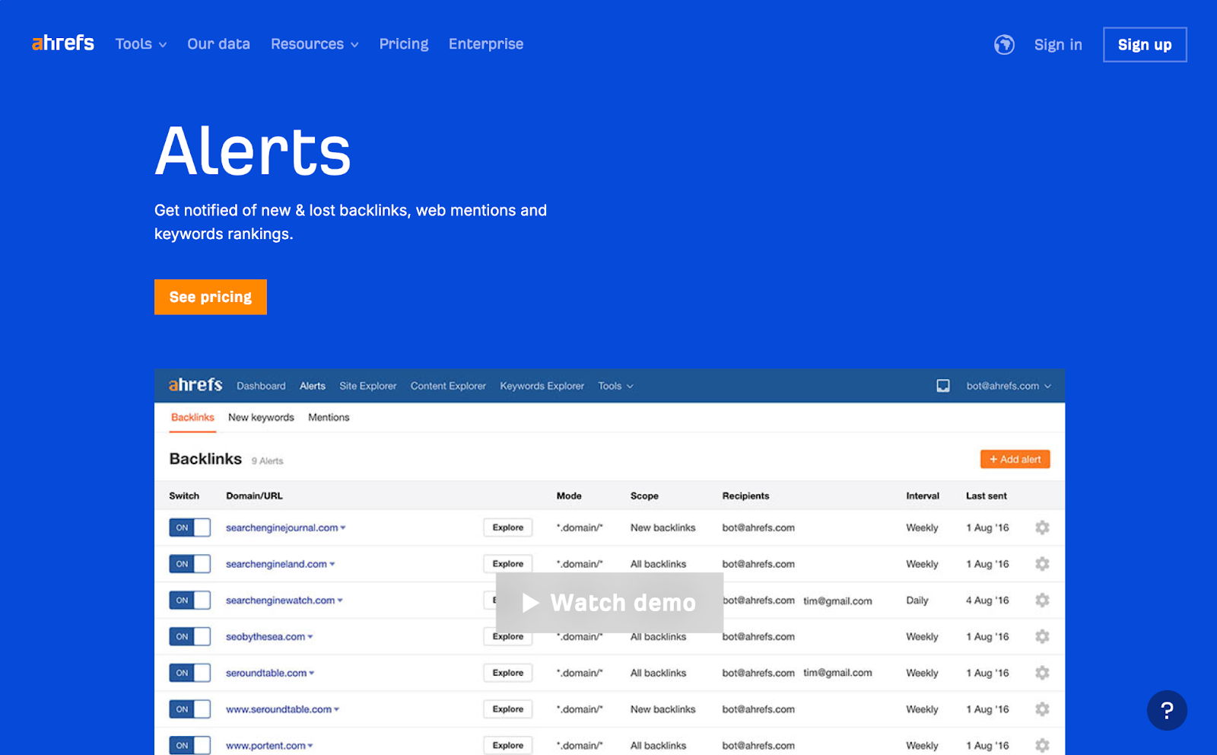Open settings gear for searchengineland.com row

(x=1042, y=564)
